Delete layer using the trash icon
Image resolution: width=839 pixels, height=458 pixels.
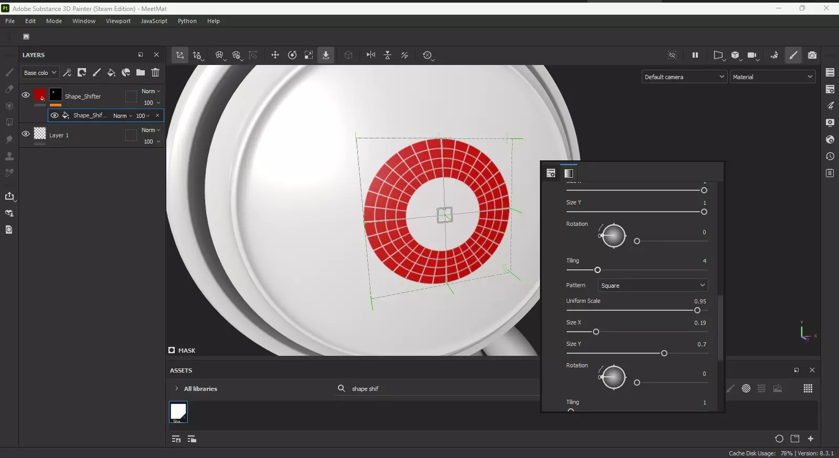pos(155,72)
